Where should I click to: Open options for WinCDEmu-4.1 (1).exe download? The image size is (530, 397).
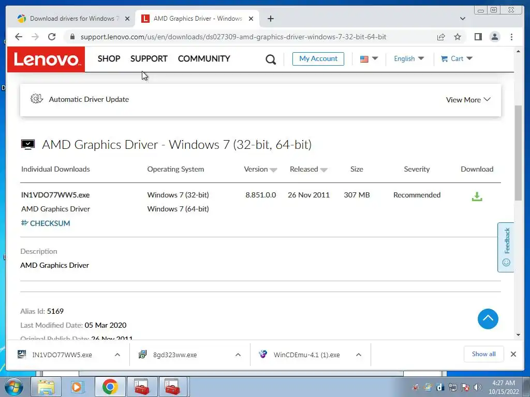pos(359,355)
